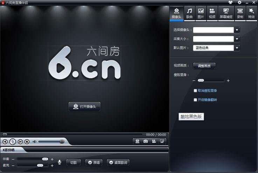
Task: Click the screen capture monitor icon in bottom toolbar
Action: [162, 141]
